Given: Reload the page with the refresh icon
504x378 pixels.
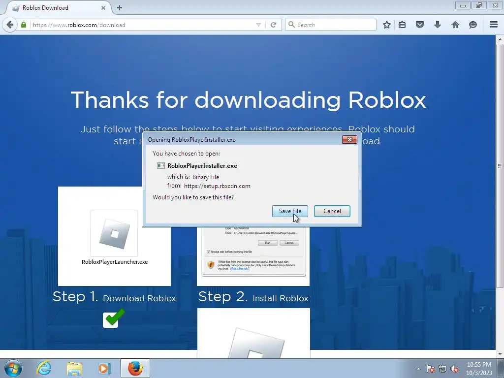Looking at the screenshot, I should point(274,25).
